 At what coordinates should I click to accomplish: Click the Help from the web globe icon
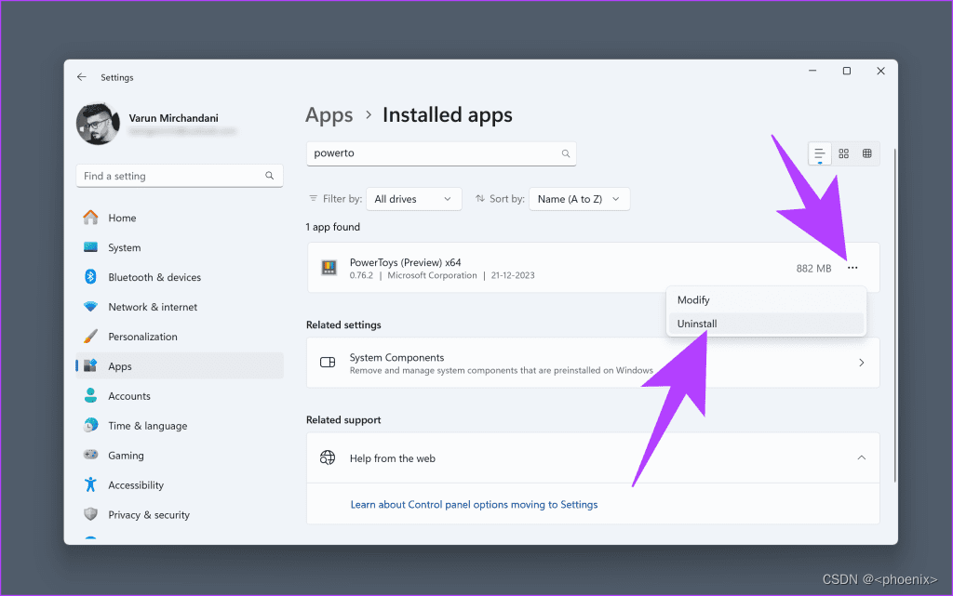click(x=328, y=457)
